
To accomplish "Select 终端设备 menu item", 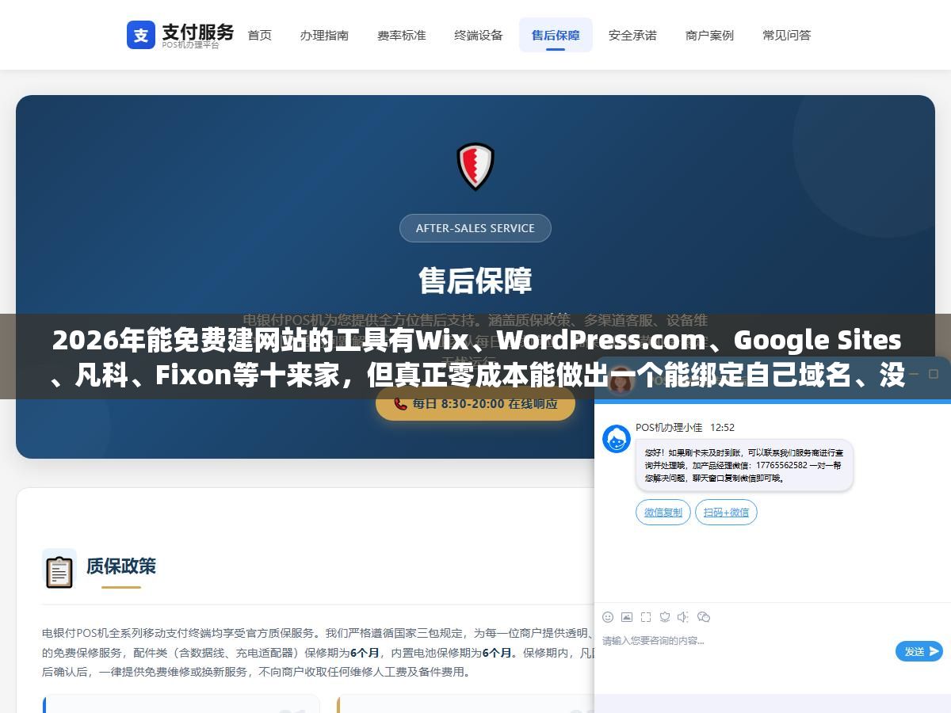I will 479,35.
